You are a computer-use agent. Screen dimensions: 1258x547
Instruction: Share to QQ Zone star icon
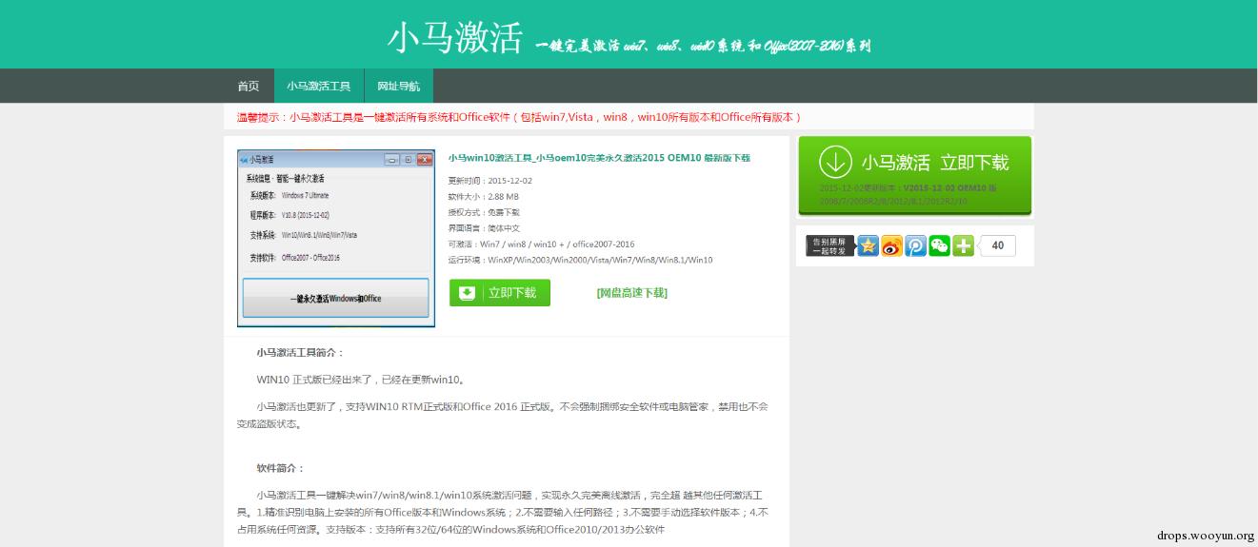[868, 245]
